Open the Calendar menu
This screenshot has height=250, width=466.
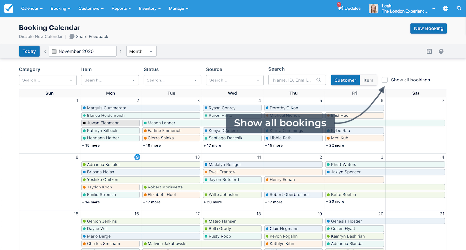[x=32, y=9]
